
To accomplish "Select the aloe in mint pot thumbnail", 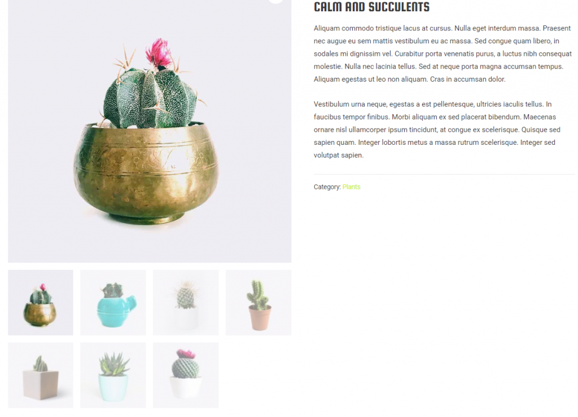I will point(113,375).
